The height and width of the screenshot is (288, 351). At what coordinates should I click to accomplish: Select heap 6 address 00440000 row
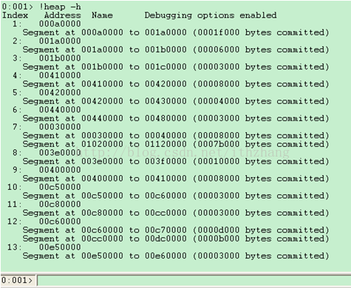pyautogui.click(x=47, y=110)
